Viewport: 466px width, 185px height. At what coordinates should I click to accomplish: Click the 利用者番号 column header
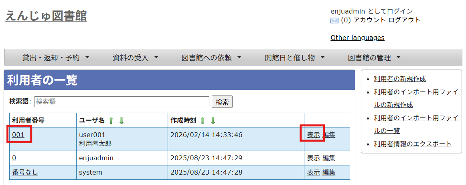tap(28, 121)
